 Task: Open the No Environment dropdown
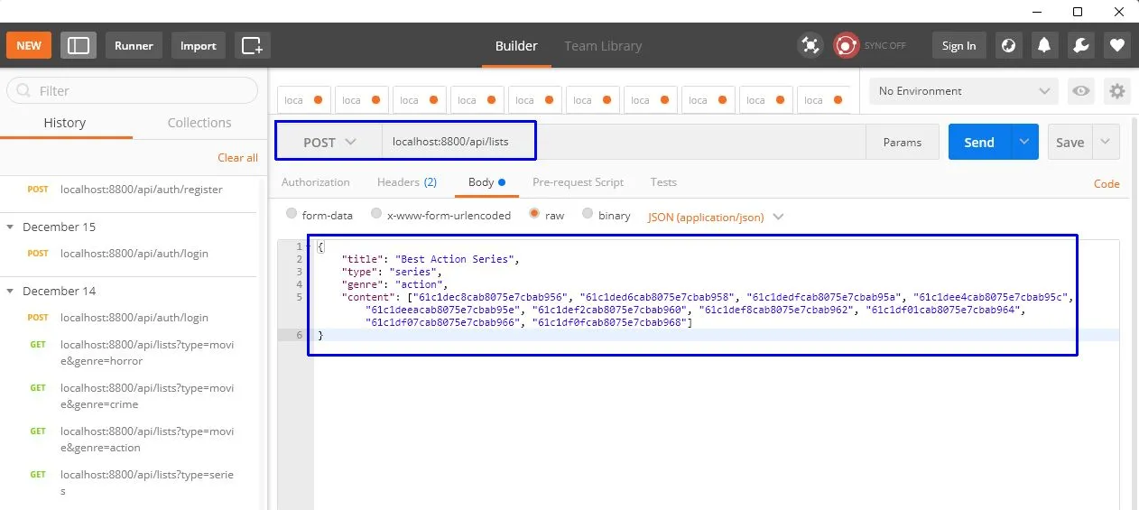[964, 91]
